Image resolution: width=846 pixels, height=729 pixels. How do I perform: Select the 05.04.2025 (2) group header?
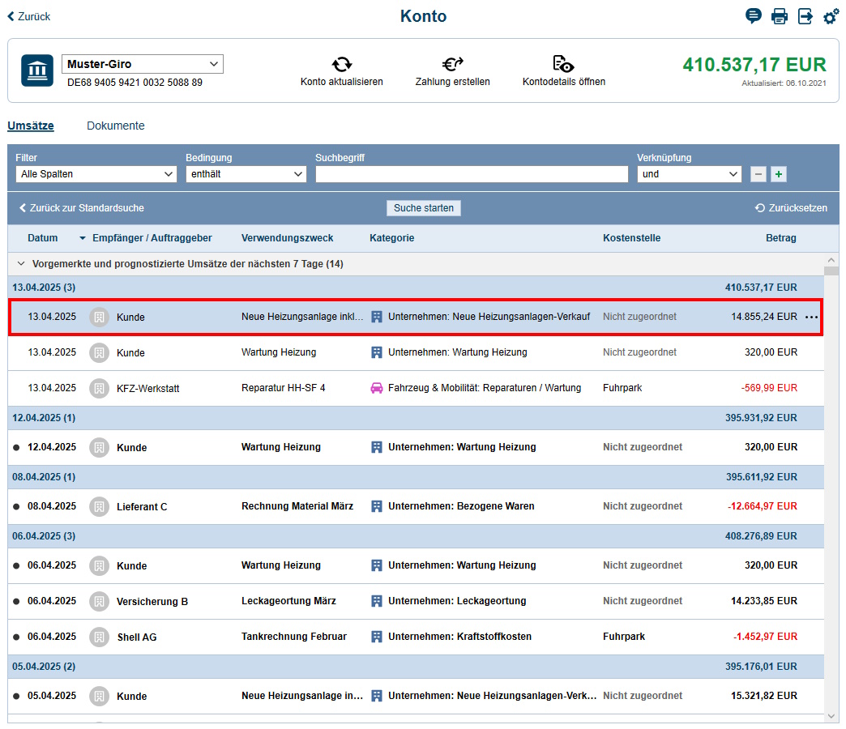tap(416, 667)
